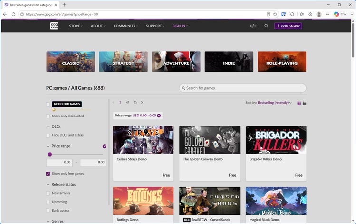Switch to list view layout
The width and height of the screenshot is (356, 224).
[305, 103]
